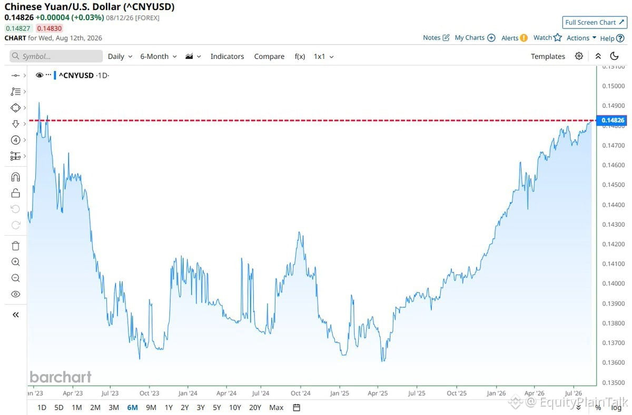Click the Full Screen Chart button
632x415 pixels.
(594, 23)
